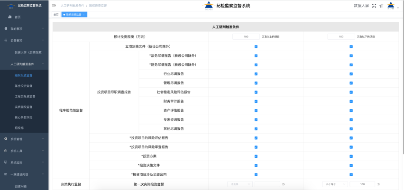Click the 首页 home icon in the sidebar
The width and height of the screenshot is (404, 190).
[x=10, y=17]
